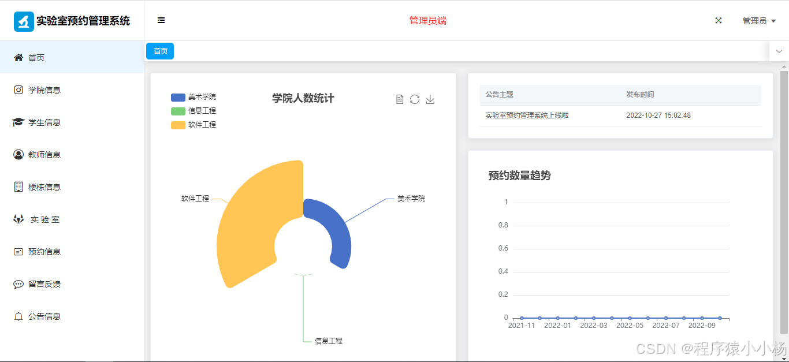Click the 2021-11 axis label
The image size is (789, 362).
522,325
